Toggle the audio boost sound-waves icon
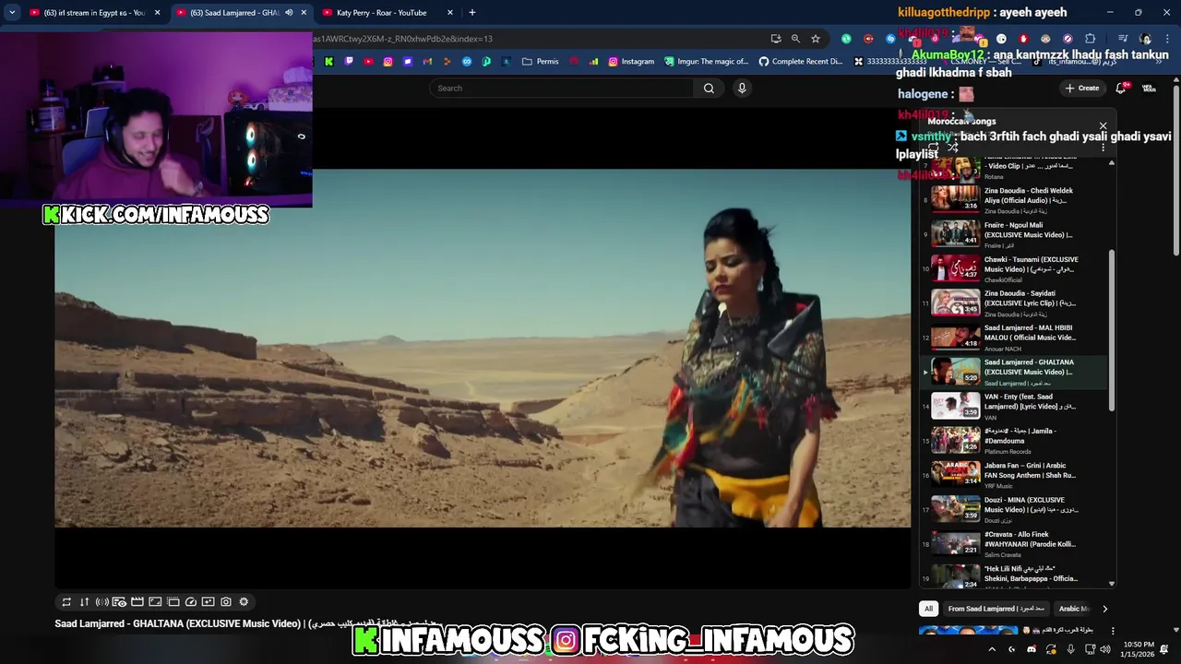The height and width of the screenshot is (664, 1181). [101, 602]
